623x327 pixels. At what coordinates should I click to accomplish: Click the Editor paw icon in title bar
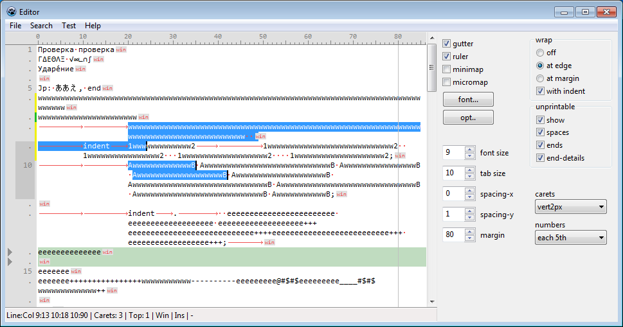point(11,12)
